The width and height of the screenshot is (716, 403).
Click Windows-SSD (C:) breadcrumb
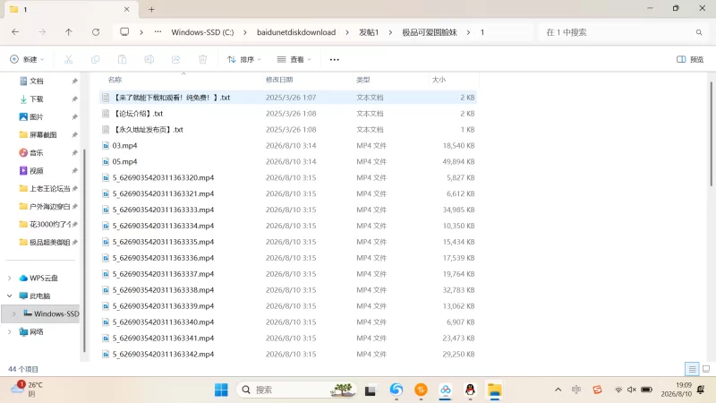click(202, 32)
